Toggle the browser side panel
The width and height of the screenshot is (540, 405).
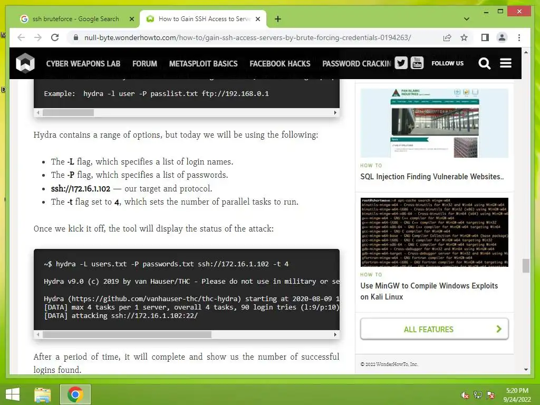485,37
